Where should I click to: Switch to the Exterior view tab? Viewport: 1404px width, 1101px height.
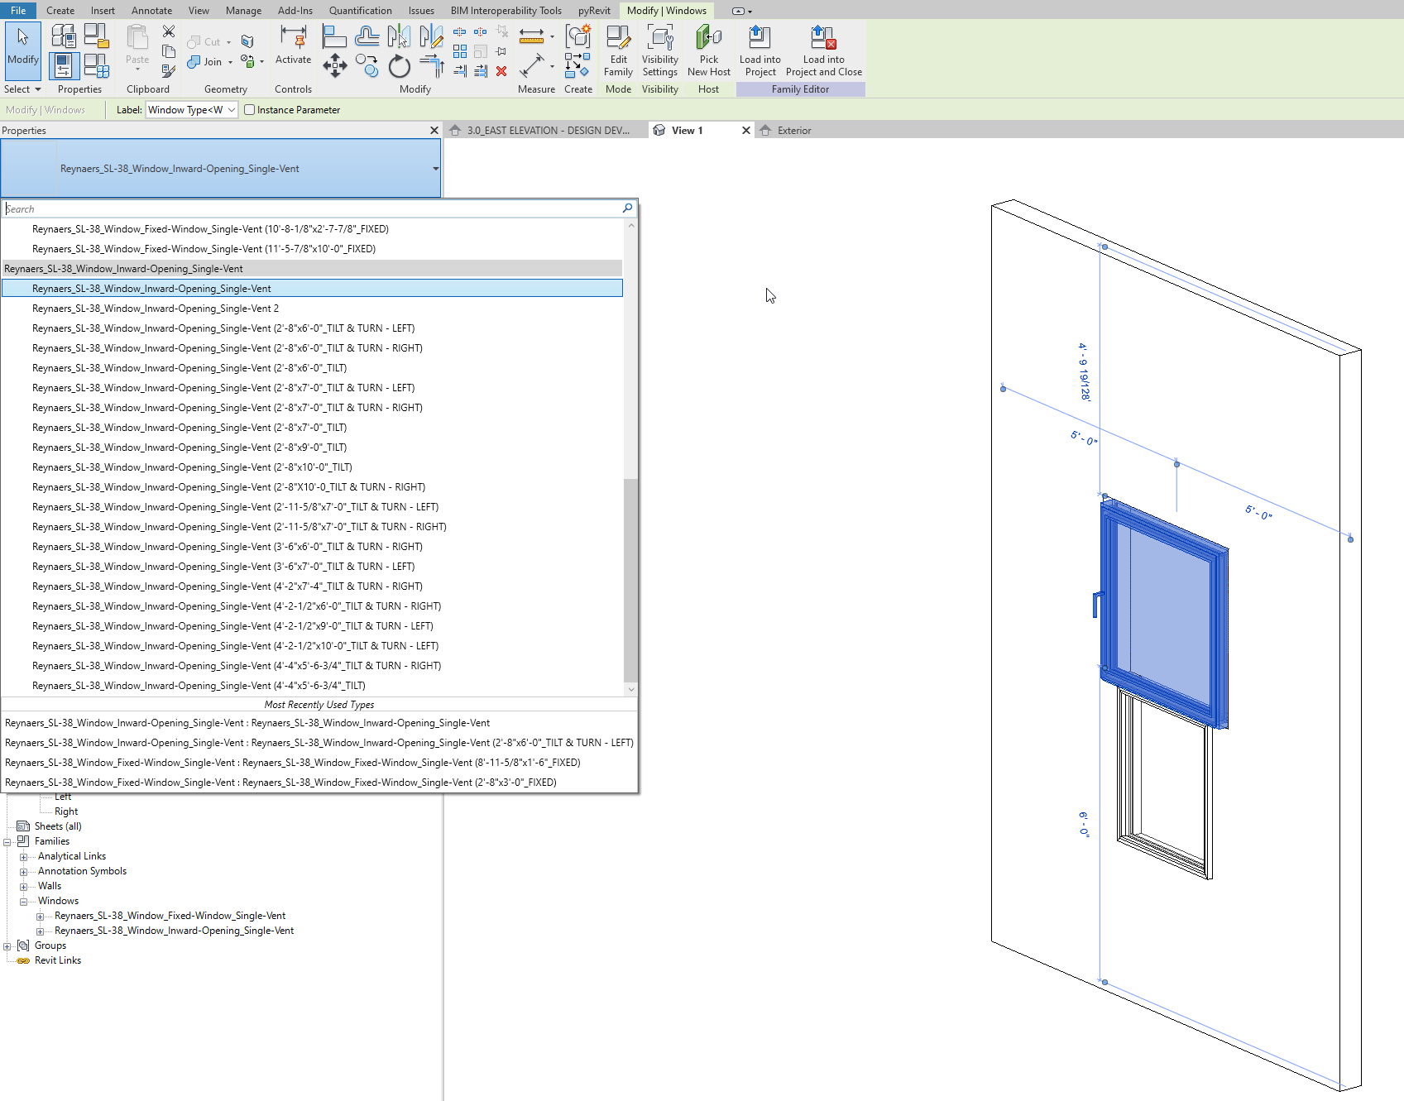click(795, 130)
